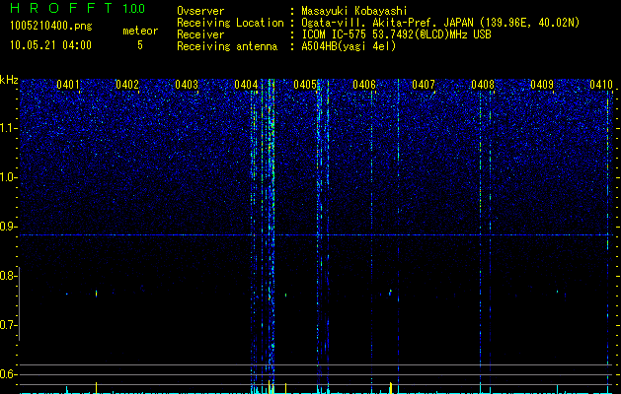Viewport: 621px width, 394px height.
Task: Click the 0.6 kHz axis label
Action: [x=8, y=374]
